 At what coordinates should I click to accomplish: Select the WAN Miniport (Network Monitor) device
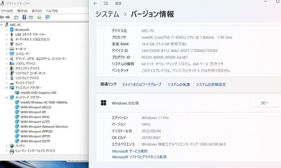(44, 127)
